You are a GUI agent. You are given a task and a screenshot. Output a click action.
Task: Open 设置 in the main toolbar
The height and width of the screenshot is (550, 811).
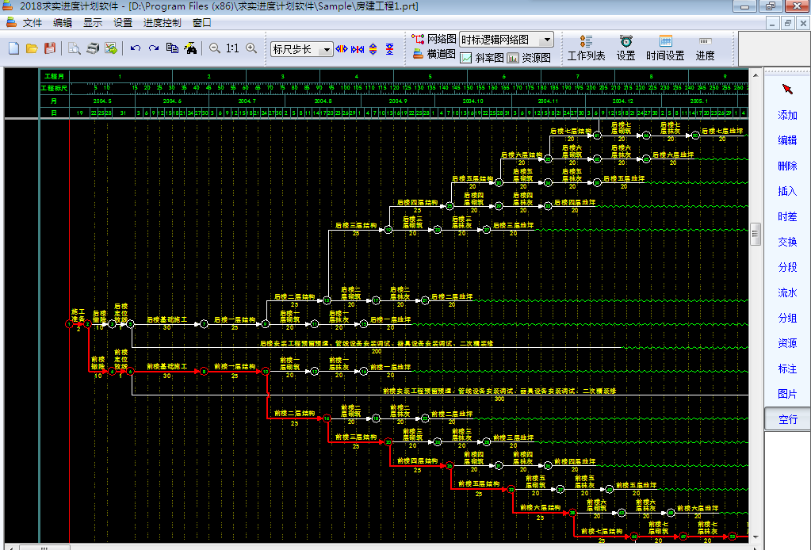coord(625,48)
